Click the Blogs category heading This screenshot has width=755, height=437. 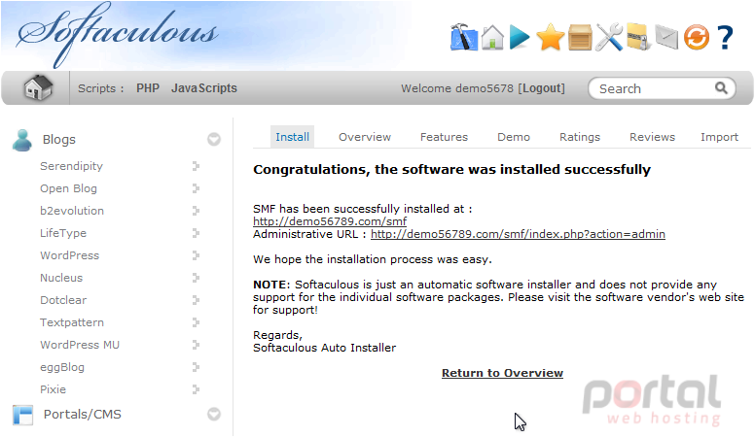pyautogui.click(x=58, y=140)
